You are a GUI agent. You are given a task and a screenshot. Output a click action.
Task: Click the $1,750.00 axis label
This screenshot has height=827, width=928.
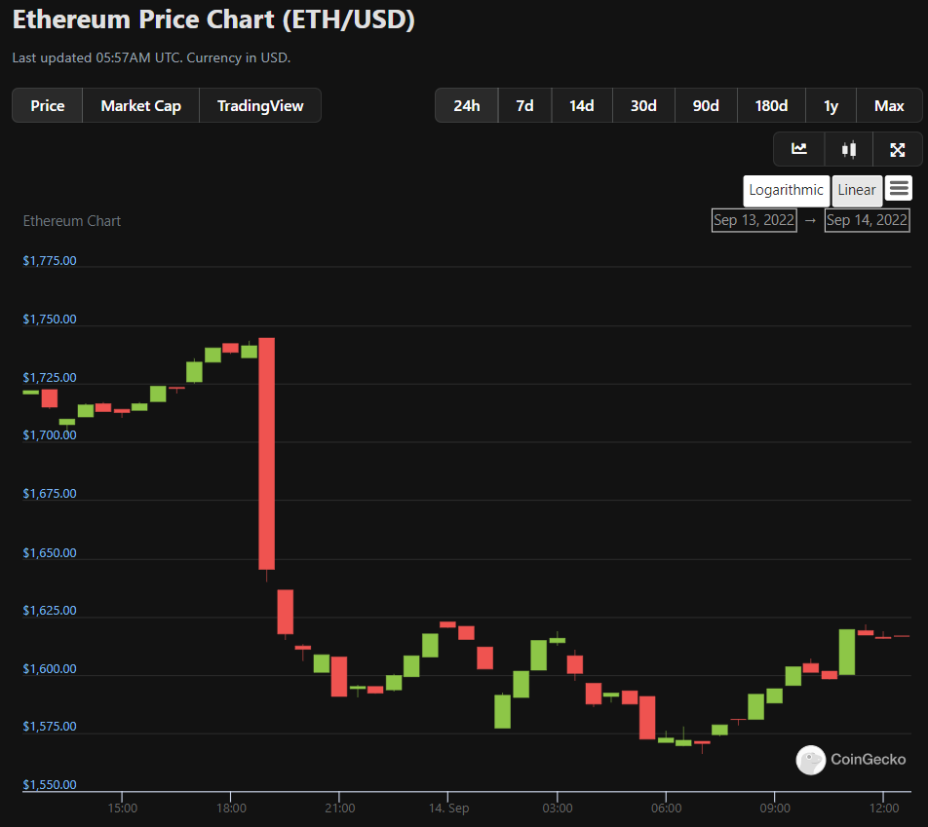(x=50, y=320)
